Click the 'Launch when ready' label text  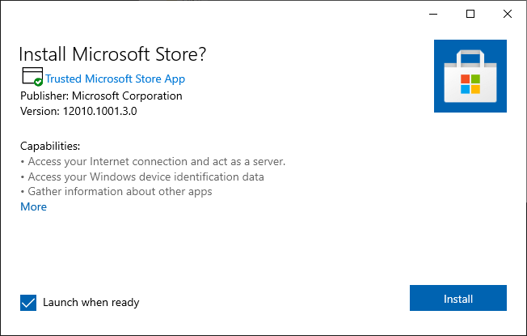click(91, 302)
